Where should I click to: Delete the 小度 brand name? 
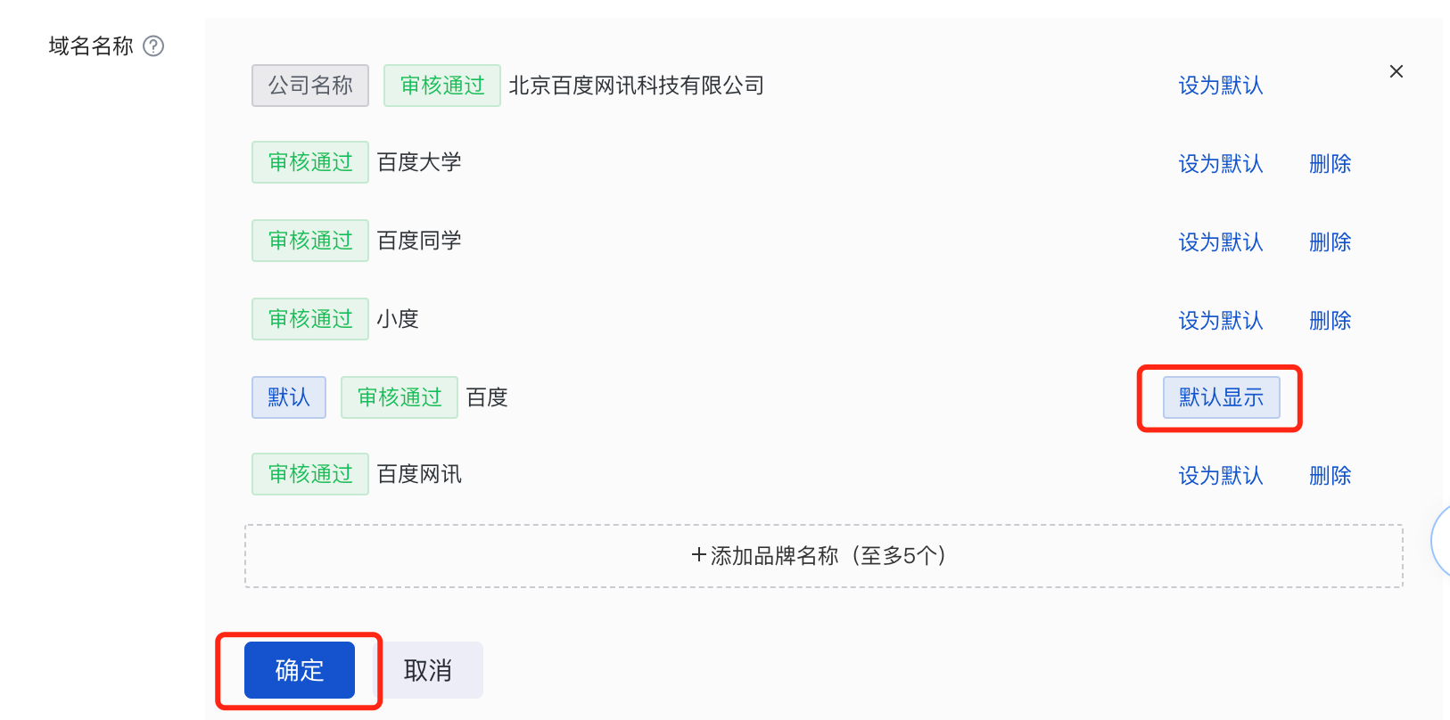click(1330, 321)
